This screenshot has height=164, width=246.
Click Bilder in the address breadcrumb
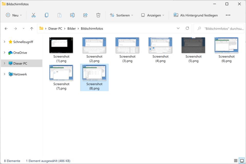tap(71, 28)
